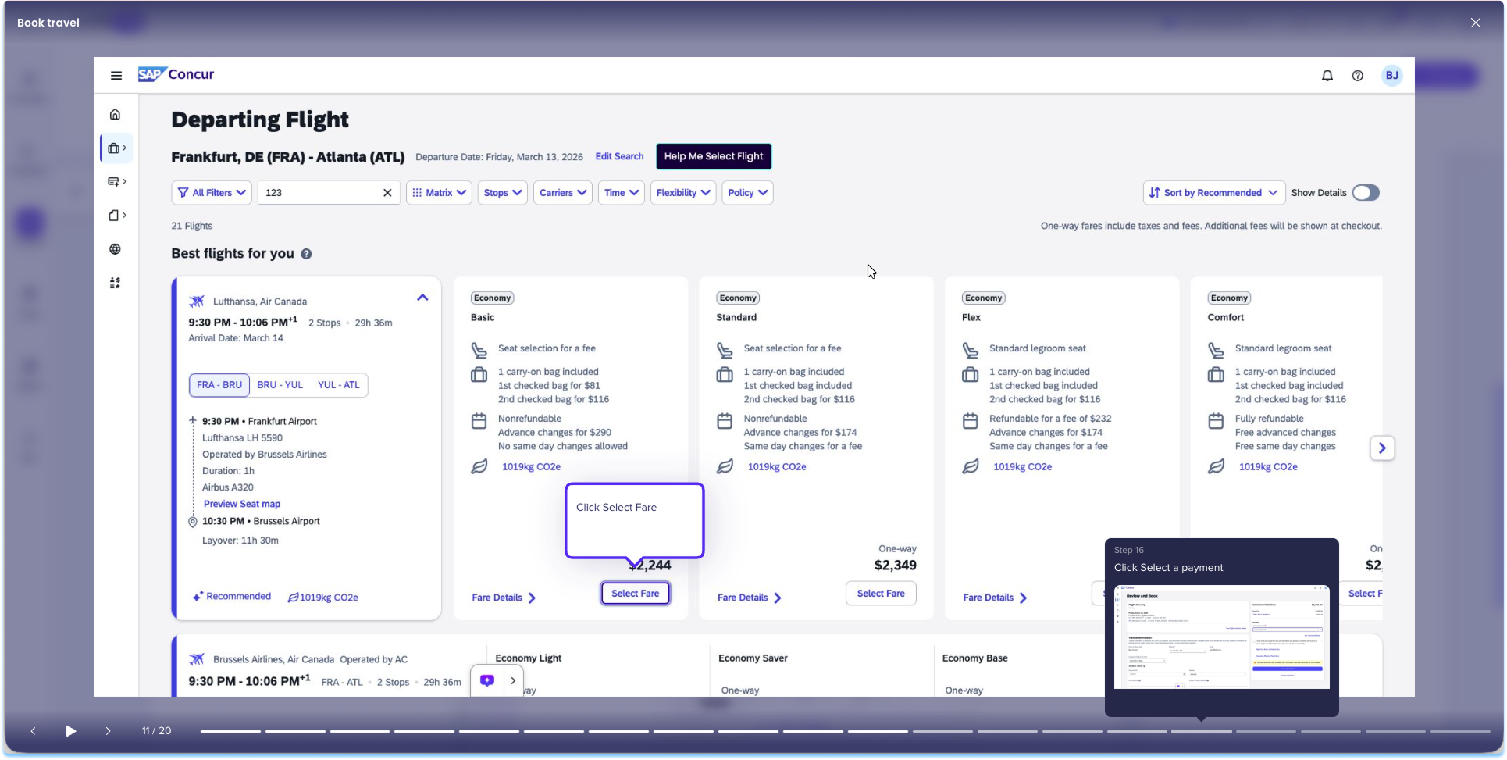Click info icon beside Best flights for you
Screen dimensions: 1507x760
click(306, 254)
